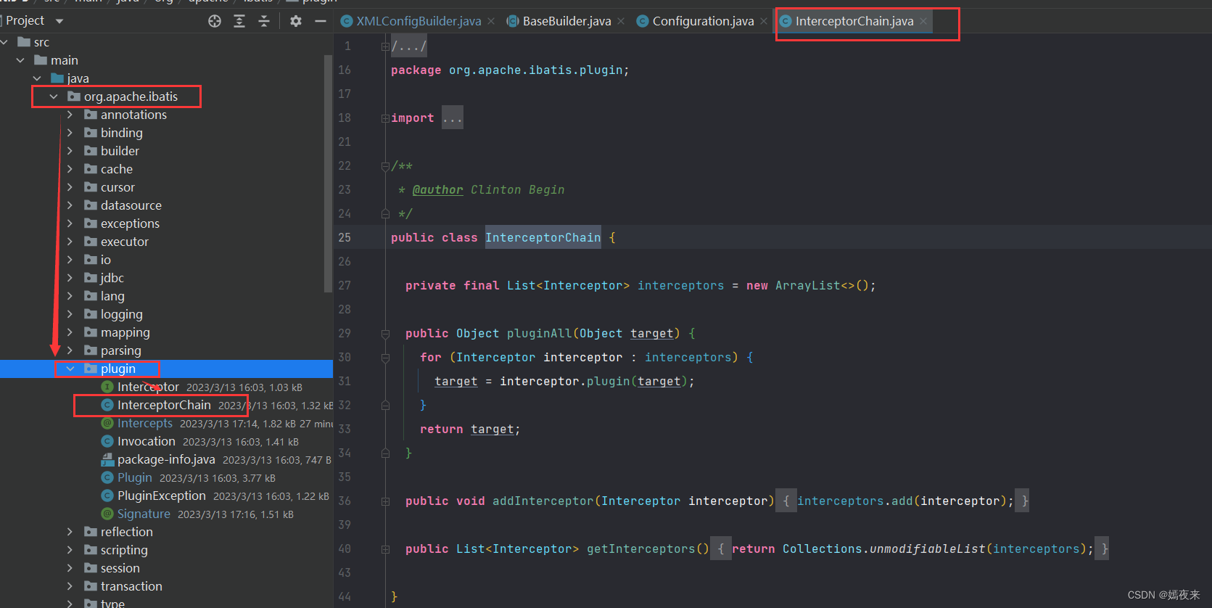This screenshot has height=608, width=1212.
Task: Expand the session package
Action: pyautogui.click(x=70, y=568)
